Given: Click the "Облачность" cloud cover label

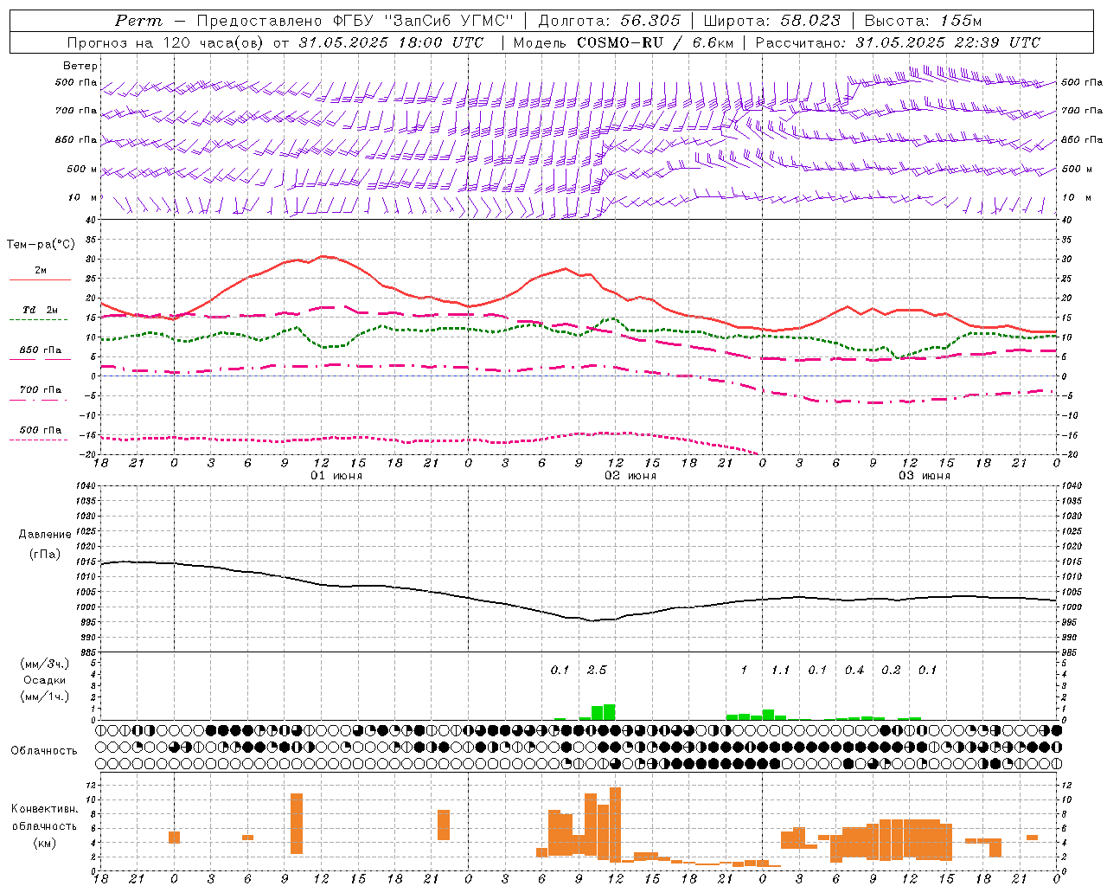Looking at the screenshot, I should (x=44, y=750).
